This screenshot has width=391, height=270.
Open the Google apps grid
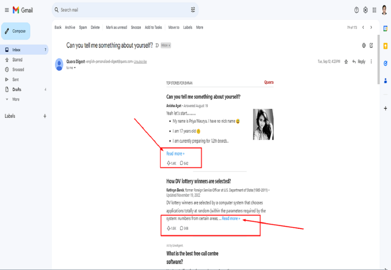[x=374, y=10]
